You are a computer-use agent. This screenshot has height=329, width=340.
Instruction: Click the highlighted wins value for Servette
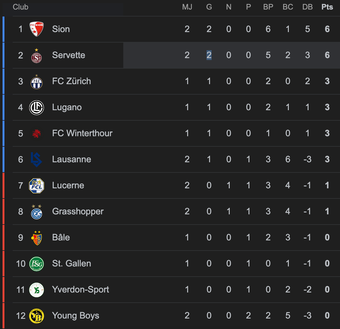point(209,55)
